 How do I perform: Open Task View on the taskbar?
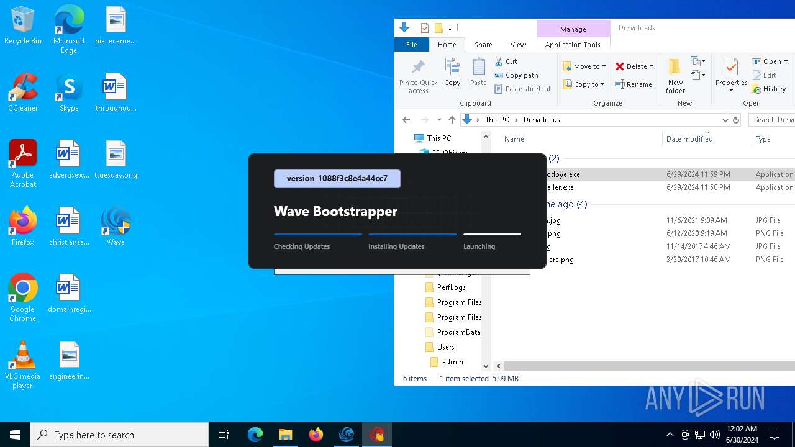[x=224, y=435]
